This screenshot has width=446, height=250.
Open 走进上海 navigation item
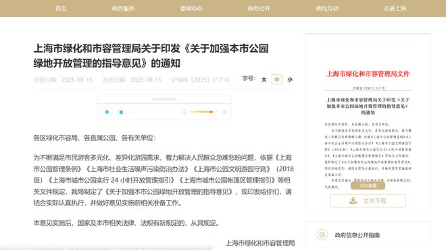395,8
